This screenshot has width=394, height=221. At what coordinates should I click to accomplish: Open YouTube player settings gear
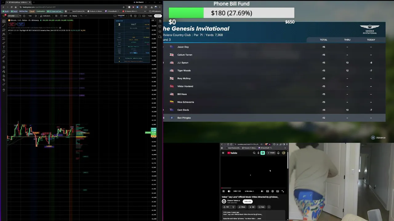[x=272, y=191]
